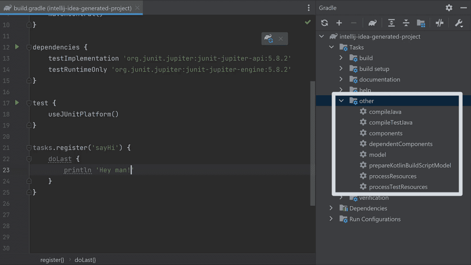Run the sayHi task via gutter arrow
The image size is (471, 265).
point(17,148)
